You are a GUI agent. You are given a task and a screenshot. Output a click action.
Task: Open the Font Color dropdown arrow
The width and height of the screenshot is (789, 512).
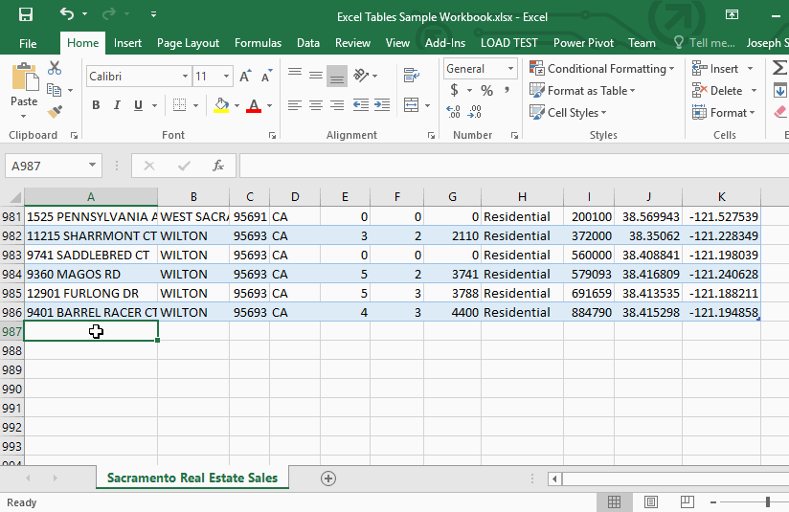point(270,105)
